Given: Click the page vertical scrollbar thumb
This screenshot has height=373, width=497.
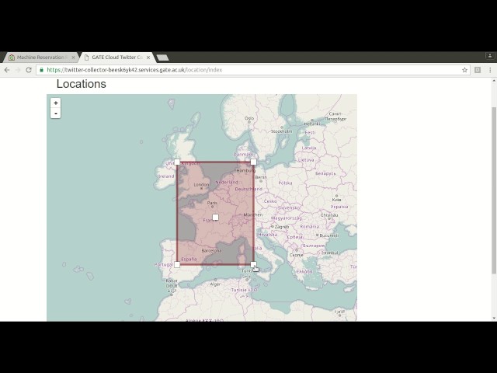Looking at the screenshot, I should click(494, 190).
